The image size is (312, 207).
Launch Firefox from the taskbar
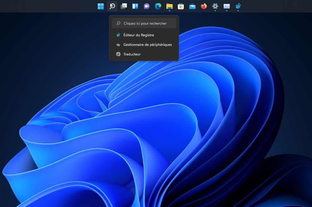204,6
